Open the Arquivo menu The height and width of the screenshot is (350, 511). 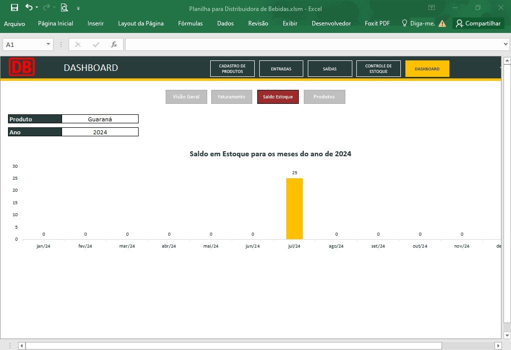(x=15, y=24)
